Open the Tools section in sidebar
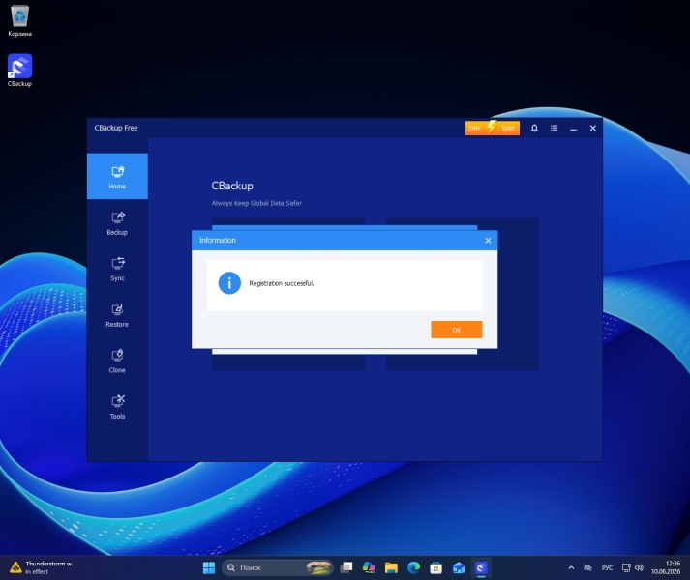Image resolution: width=690 pixels, height=580 pixels. pyautogui.click(x=117, y=407)
